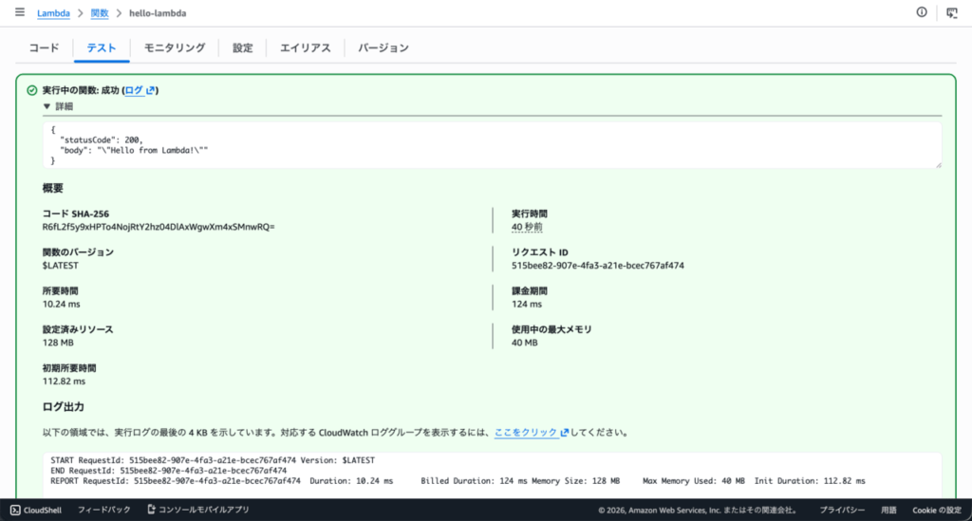This screenshot has height=521, width=972.
Task: Click the 128 MB 設定済みリソース value
Action: [x=58, y=343]
